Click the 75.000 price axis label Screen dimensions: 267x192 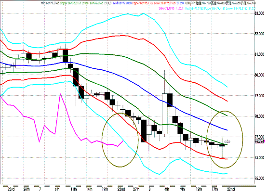pos(259,178)
